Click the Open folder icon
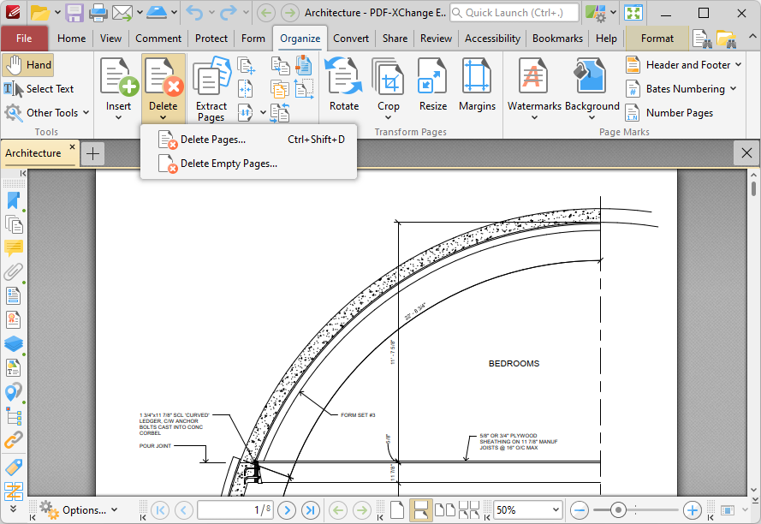Screen dimensions: 761x524 (x=39, y=13)
